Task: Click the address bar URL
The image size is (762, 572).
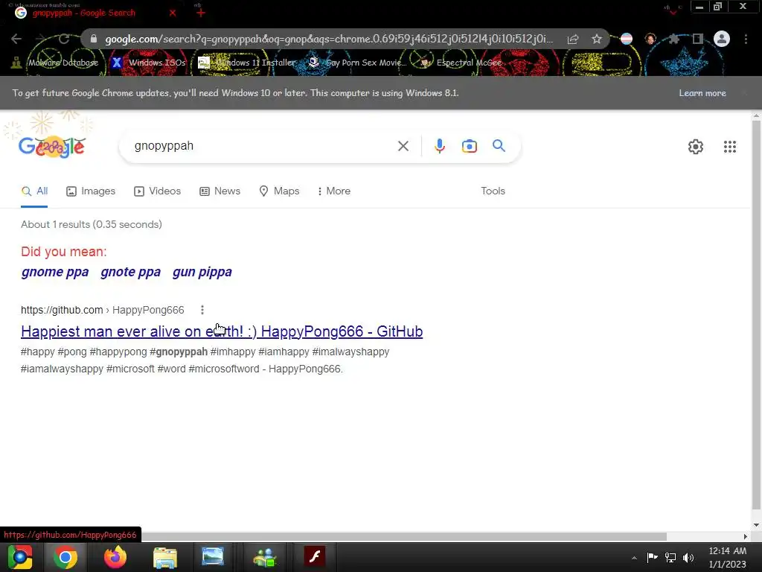Action: tap(329, 39)
